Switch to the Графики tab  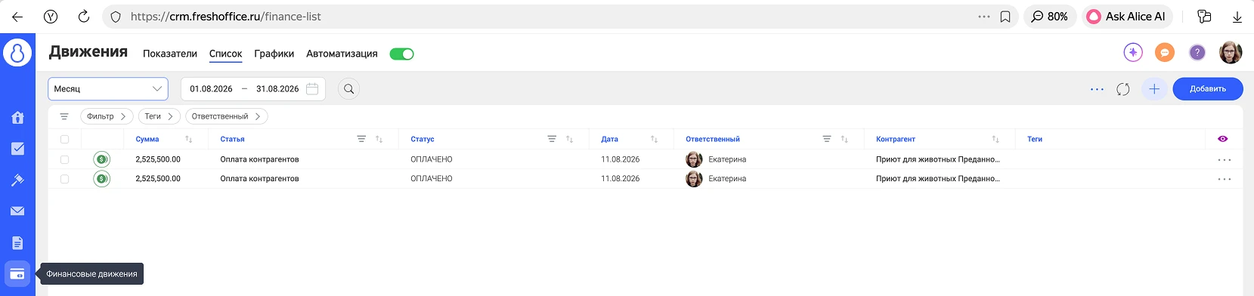click(274, 54)
